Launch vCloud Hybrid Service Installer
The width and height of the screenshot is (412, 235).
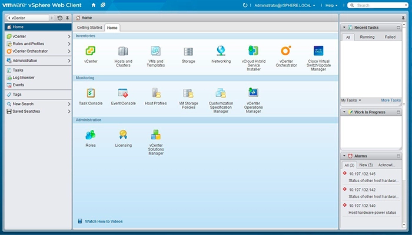coord(254,51)
